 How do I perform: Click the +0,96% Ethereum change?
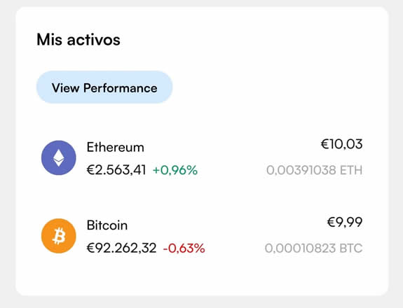pyautogui.click(x=175, y=170)
